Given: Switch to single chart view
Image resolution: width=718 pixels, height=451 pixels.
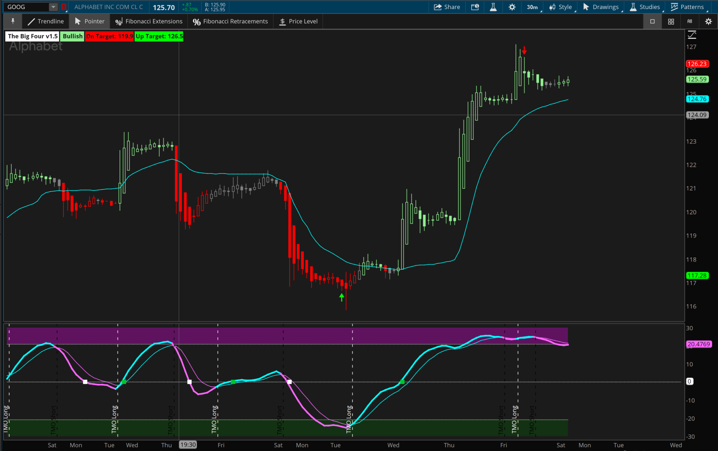Looking at the screenshot, I should (x=652, y=22).
